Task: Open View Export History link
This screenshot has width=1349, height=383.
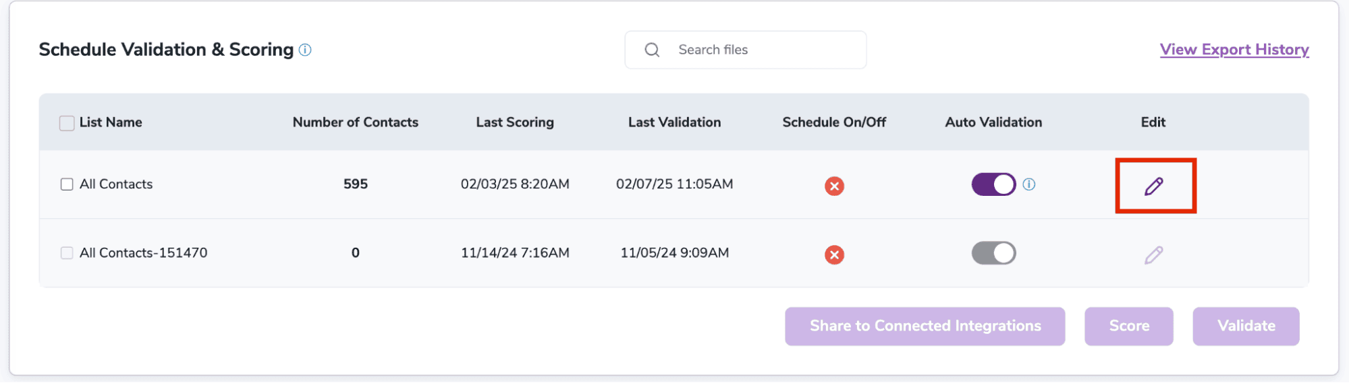Action: (x=1234, y=50)
